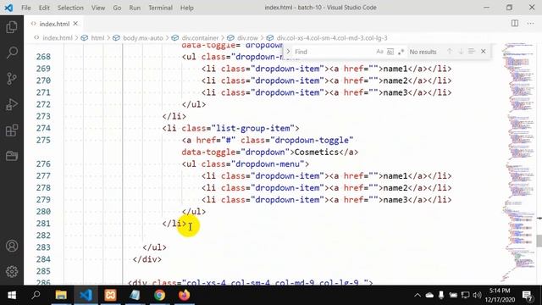
Task: Expand the Replace toggle in Find widget
Action: 288,52
